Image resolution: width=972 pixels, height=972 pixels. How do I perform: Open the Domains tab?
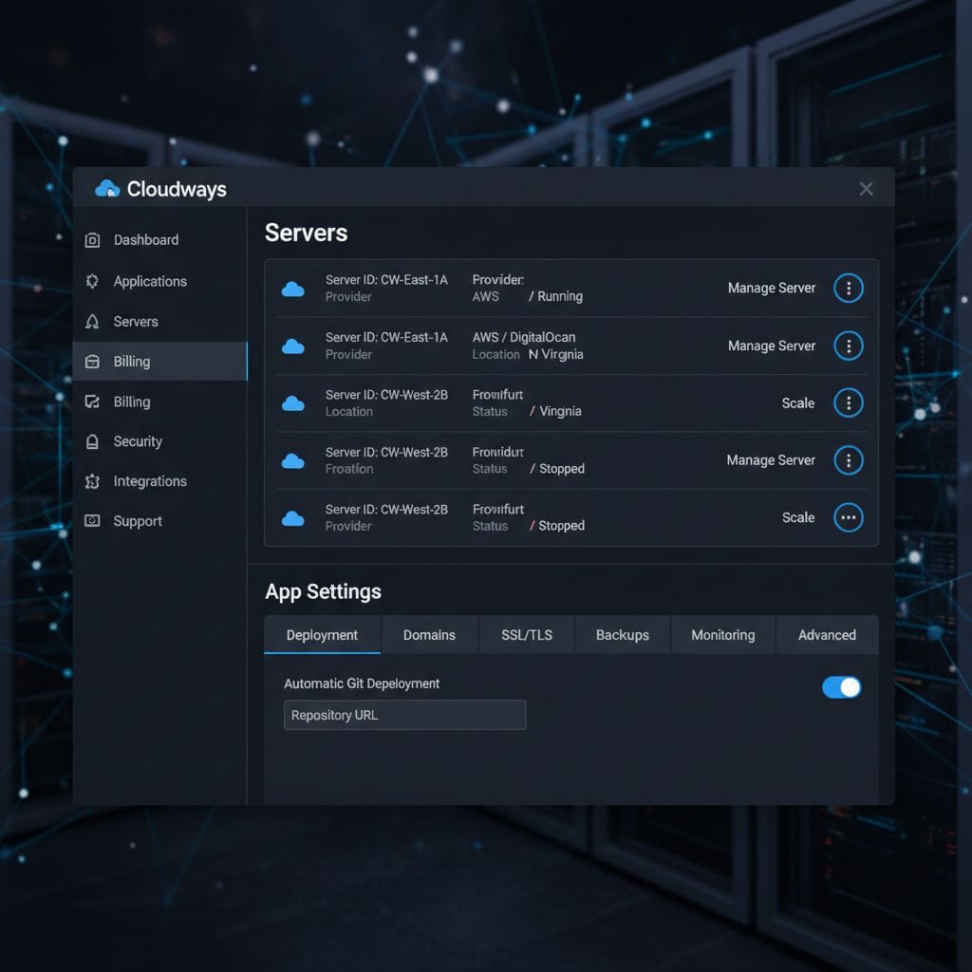[x=430, y=635]
